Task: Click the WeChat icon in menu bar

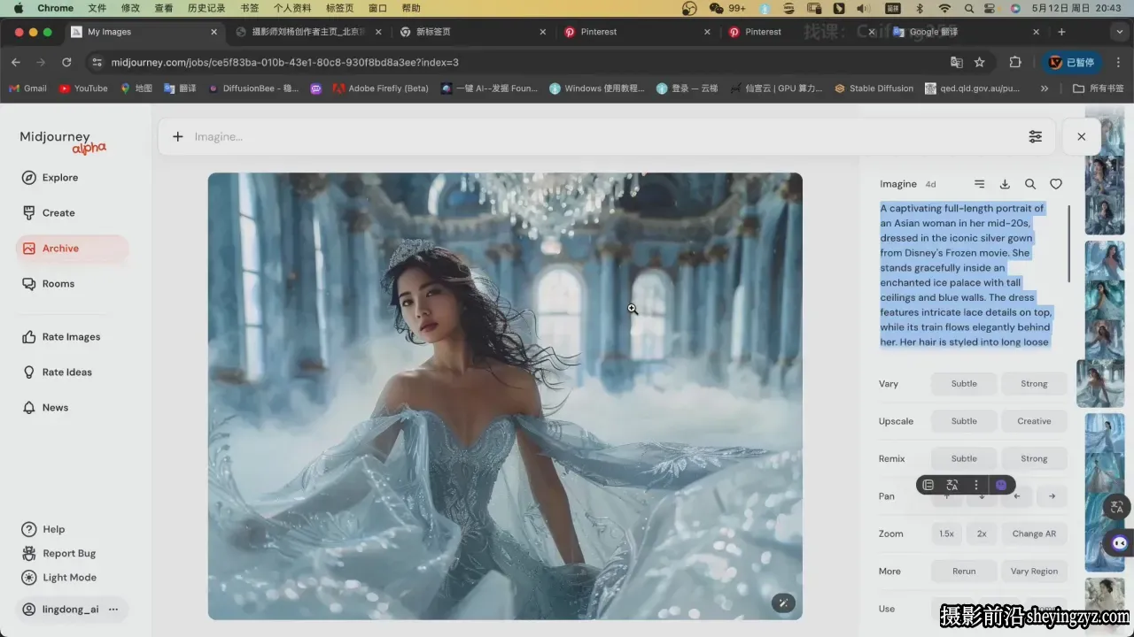Action: [716, 8]
